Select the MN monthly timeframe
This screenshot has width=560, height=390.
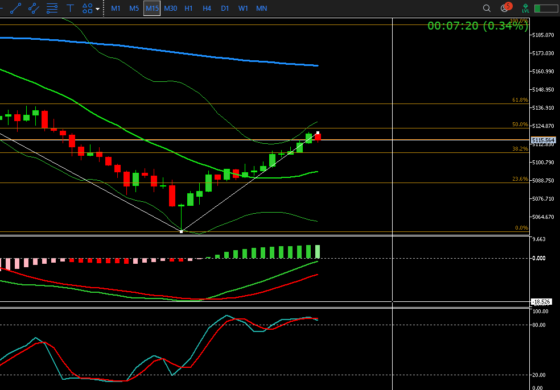[261, 9]
